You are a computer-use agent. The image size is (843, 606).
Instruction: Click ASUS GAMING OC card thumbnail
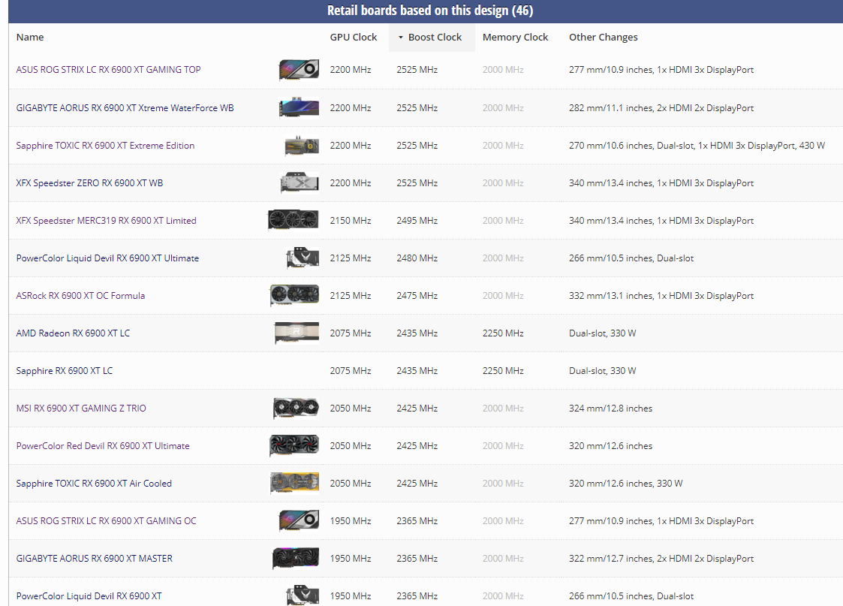(299, 520)
